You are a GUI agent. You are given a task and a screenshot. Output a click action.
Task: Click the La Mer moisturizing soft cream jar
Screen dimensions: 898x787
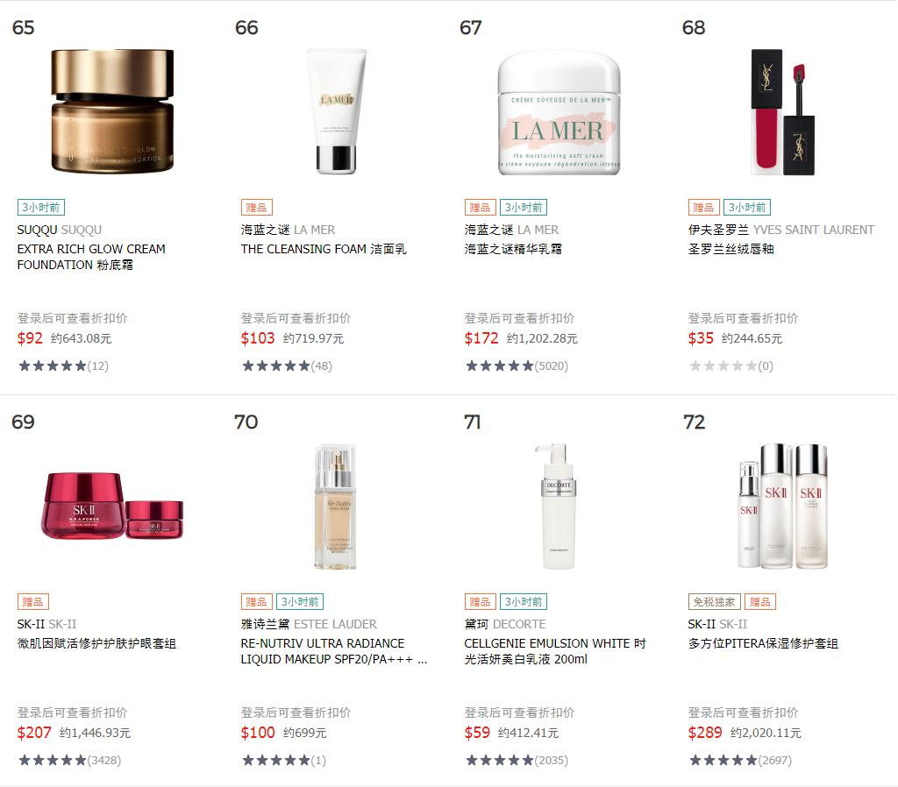tap(559, 112)
